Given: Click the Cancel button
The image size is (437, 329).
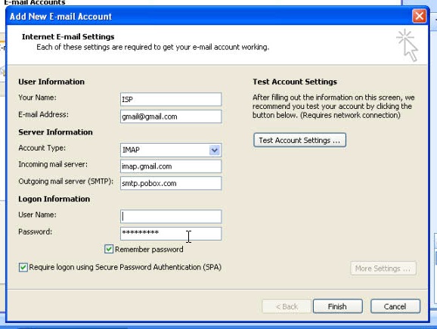Looking at the screenshot, I should pyautogui.click(x=395, y=306).
